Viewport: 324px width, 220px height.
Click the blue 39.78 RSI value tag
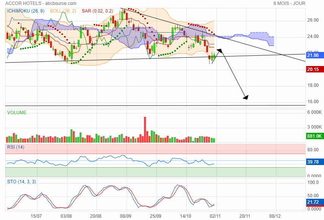click(x=315, y=162)
